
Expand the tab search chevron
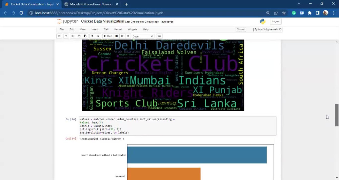point(299,4)
